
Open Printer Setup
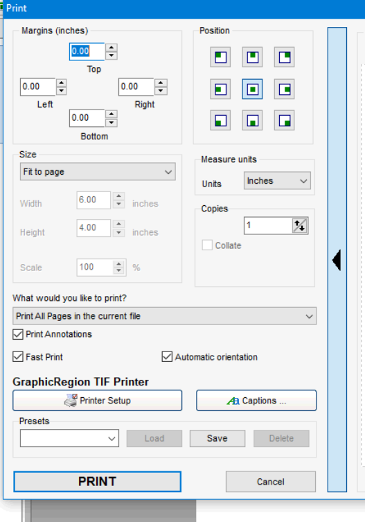click(98, 401)
